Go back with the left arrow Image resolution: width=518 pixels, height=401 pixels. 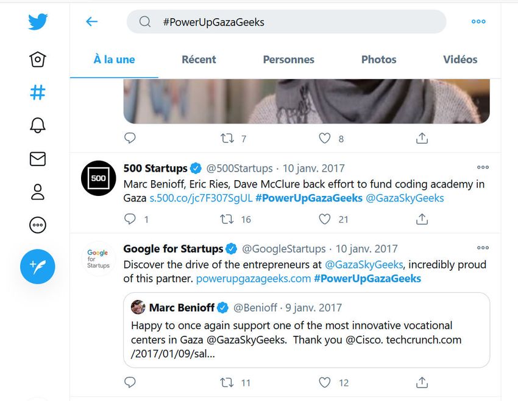[x=92, y=22]
